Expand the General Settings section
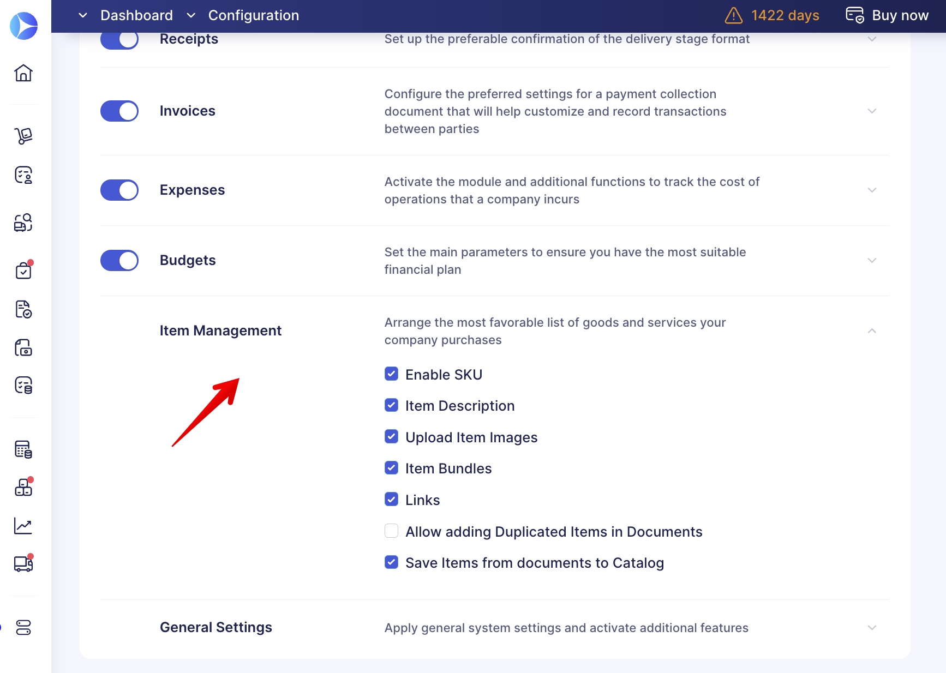 (x=872, y=628)
